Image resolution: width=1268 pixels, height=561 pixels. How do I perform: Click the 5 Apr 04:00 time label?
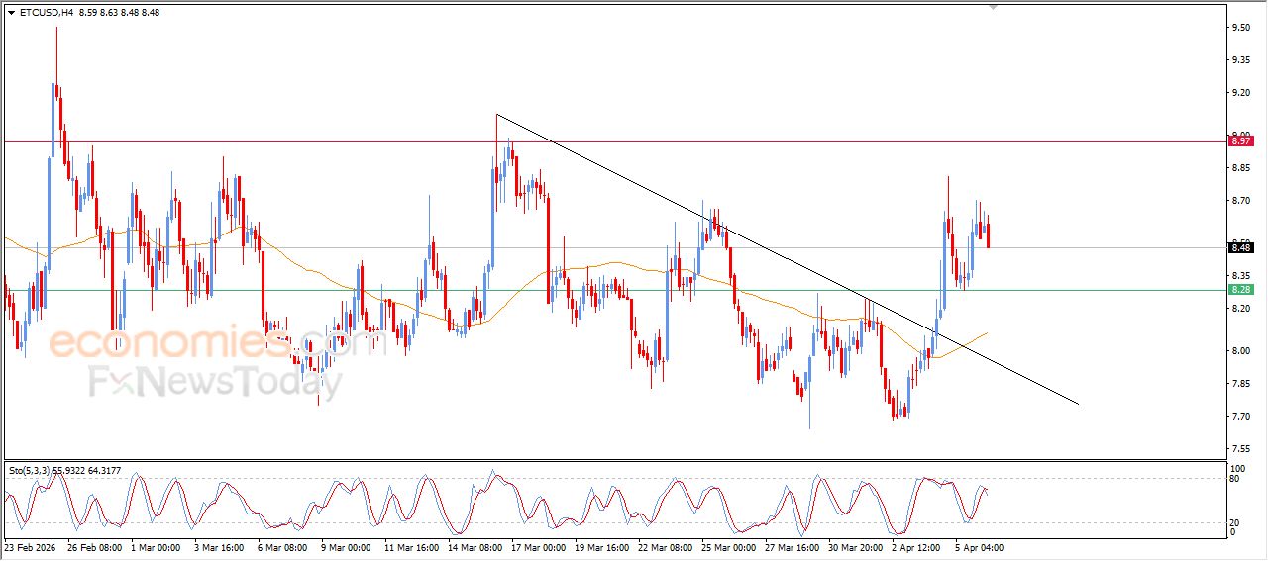(x=981, y=547)
